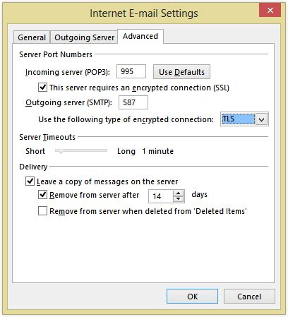The width and height of the screenshot is (288, 317).
Task: Click the Use Defaults button
Action: tap(181, 72)
